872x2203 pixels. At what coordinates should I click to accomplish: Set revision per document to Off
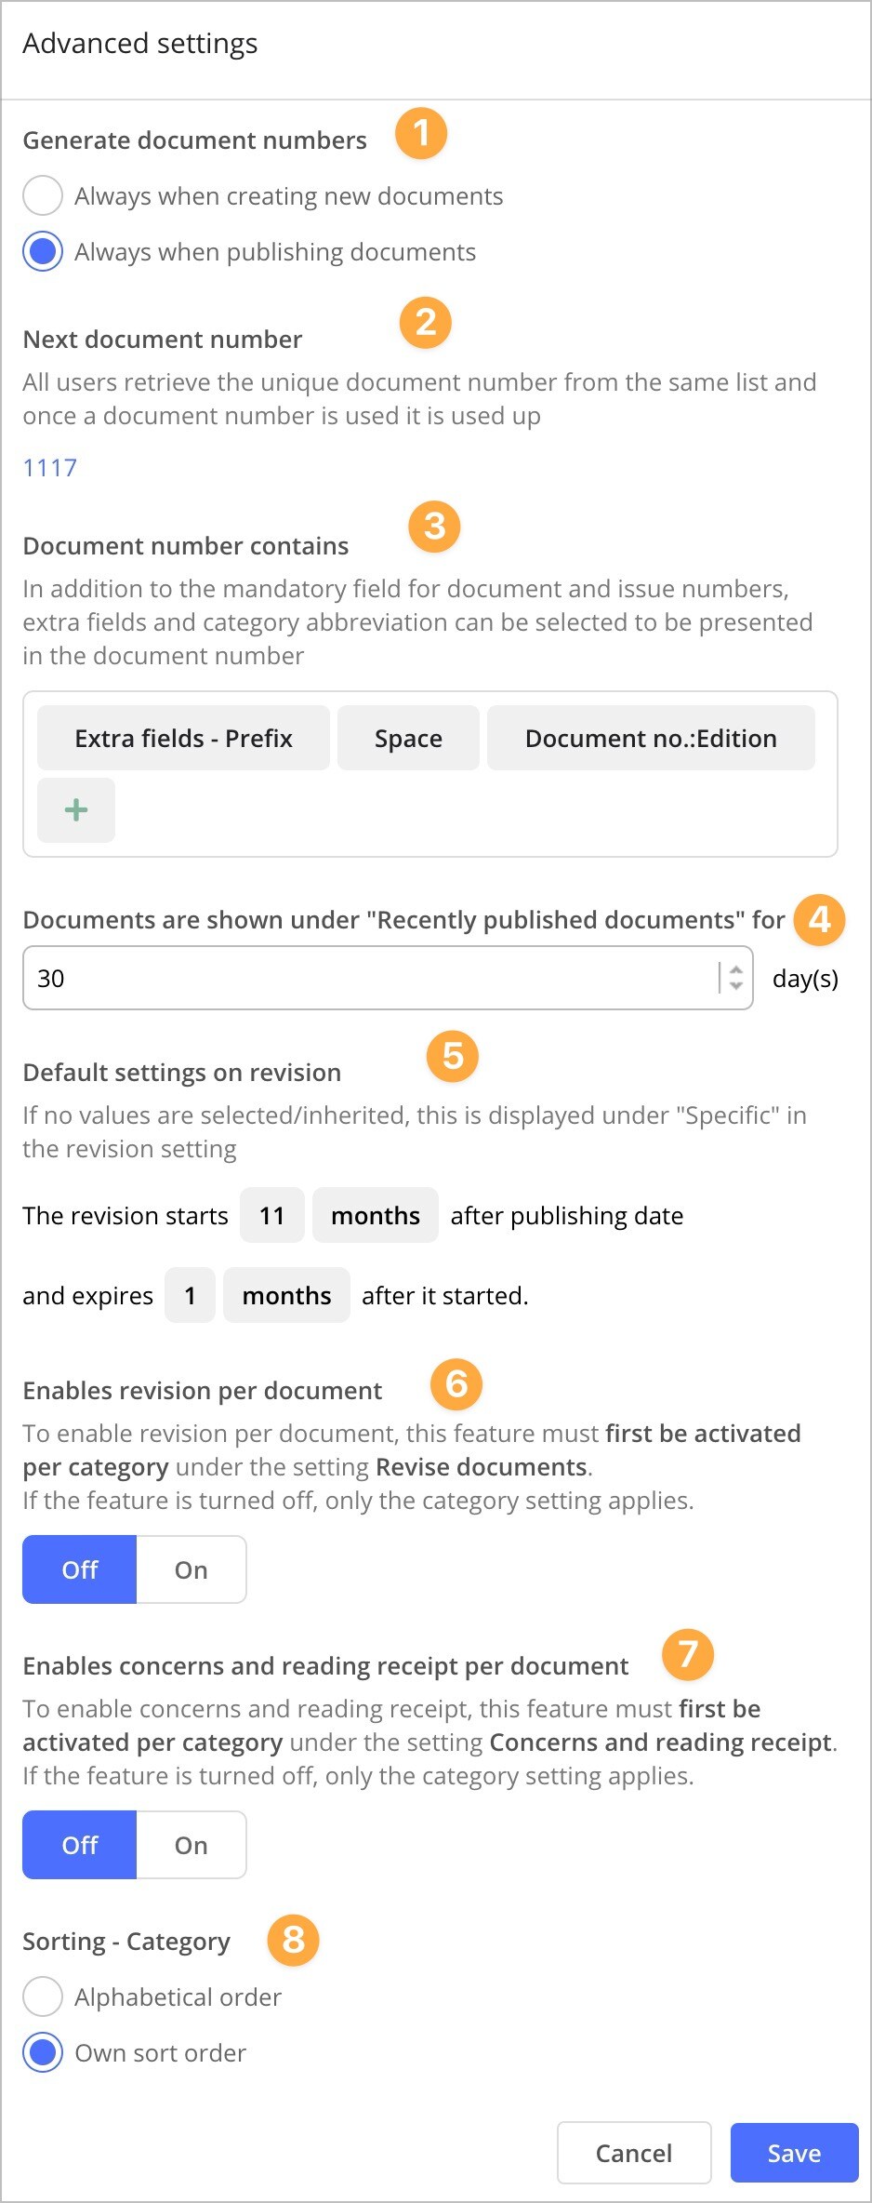tap(80, 1569)
